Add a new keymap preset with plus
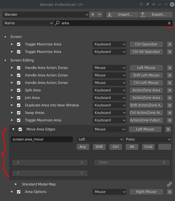Image resolution: width=175 pixels, height=201 pixels. click(x=93, y=14)
